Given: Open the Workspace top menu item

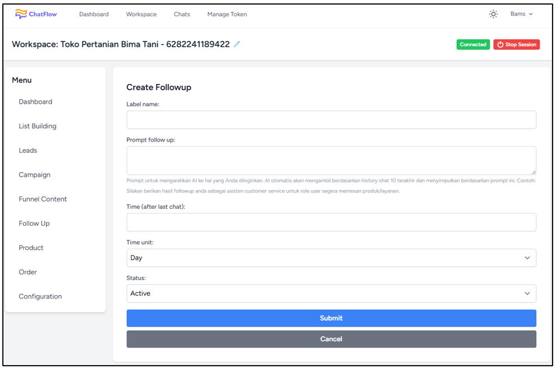Looking at the screenshot, I should [141, 14].
